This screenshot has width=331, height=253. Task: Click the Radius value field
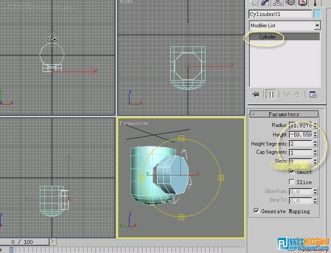click(301, 126)
